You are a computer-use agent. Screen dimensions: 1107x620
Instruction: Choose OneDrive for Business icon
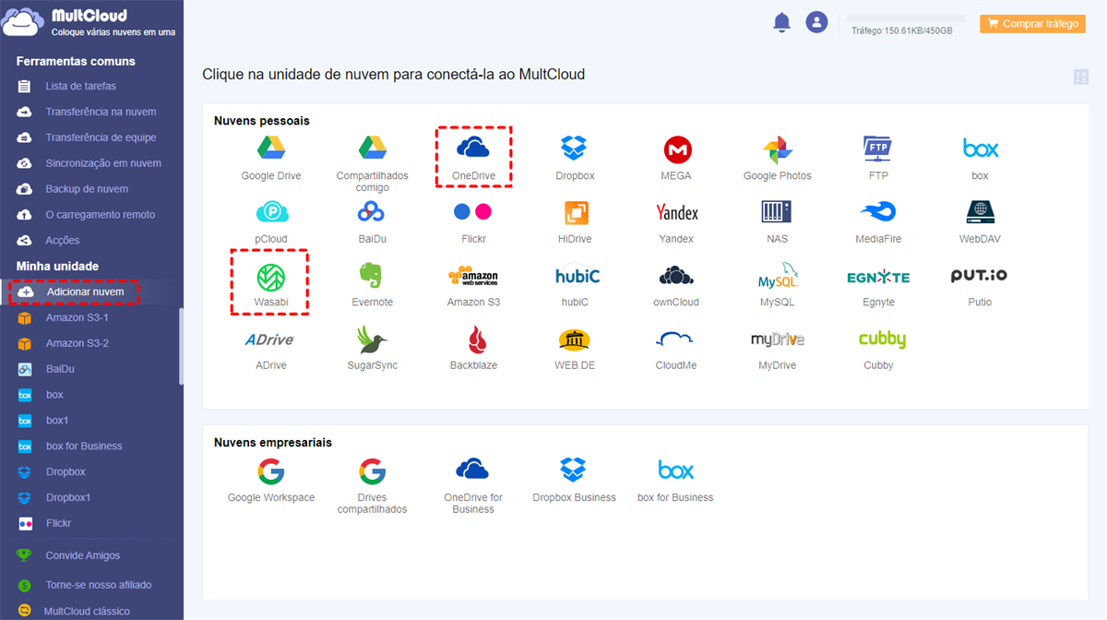pos(473,470)
